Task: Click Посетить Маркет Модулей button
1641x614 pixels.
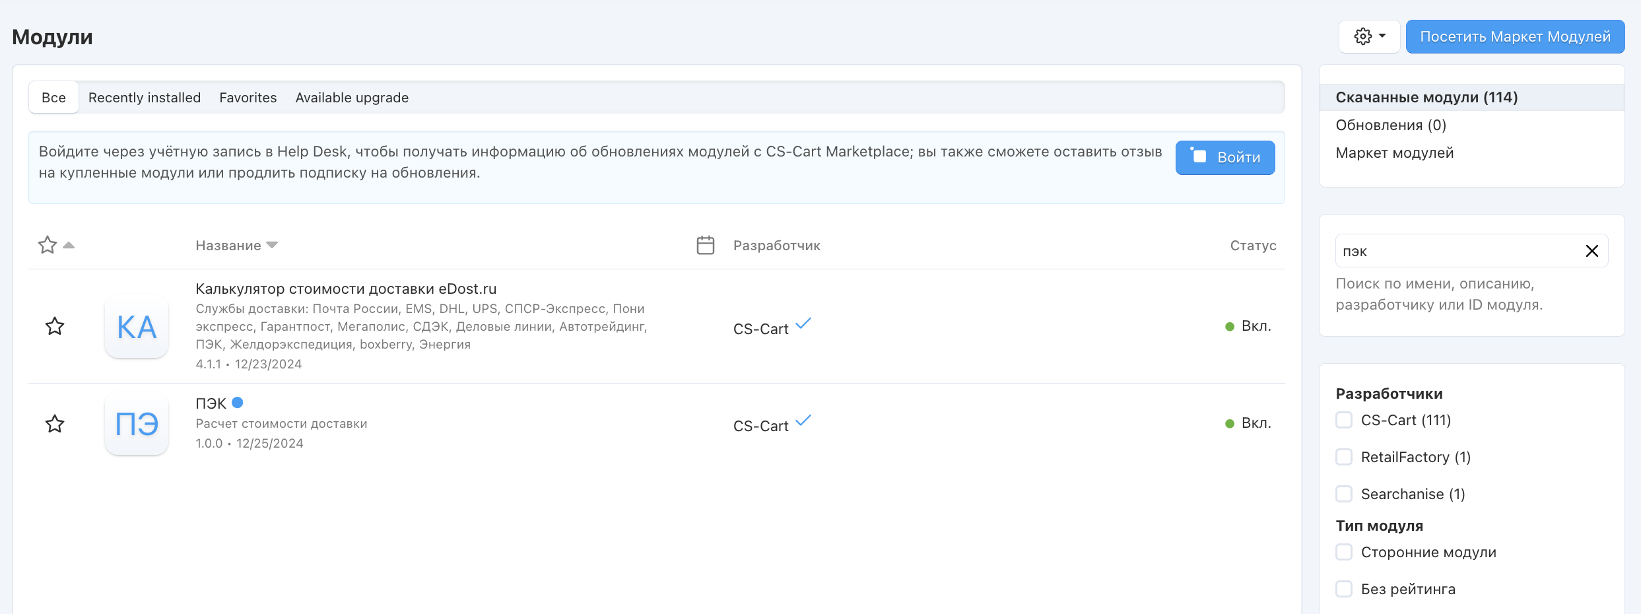Action: point(1515,36)
